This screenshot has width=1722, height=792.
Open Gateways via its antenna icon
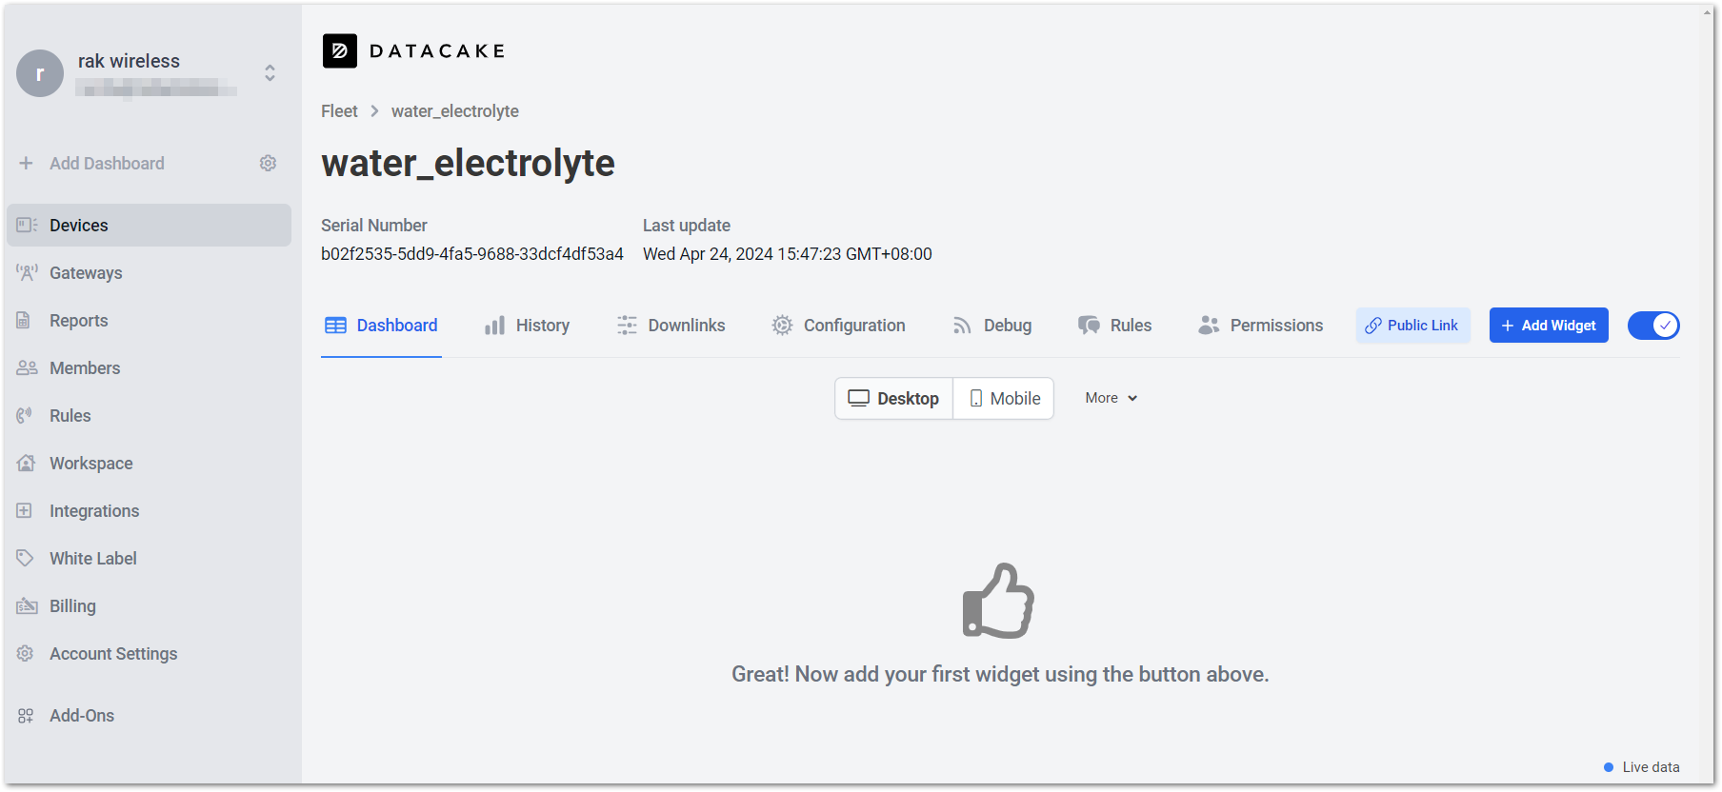[27, 273]
